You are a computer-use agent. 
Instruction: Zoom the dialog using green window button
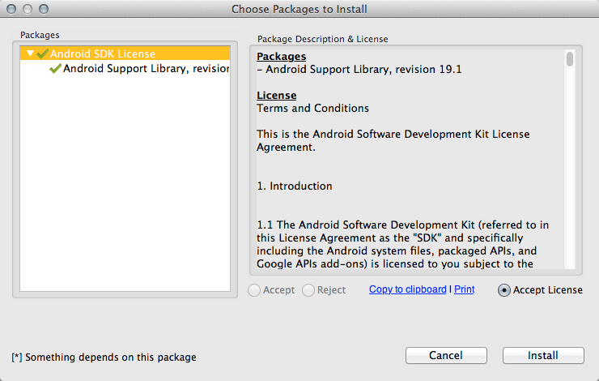[x=42, y=9]
